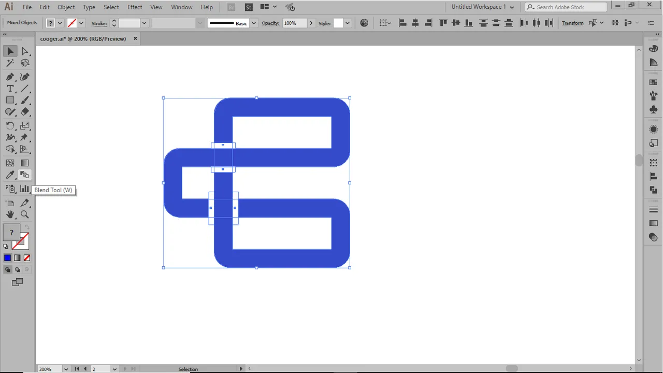Select the Mesh tool
Screen dimensions: 663x373
click(x=10, y=163)
